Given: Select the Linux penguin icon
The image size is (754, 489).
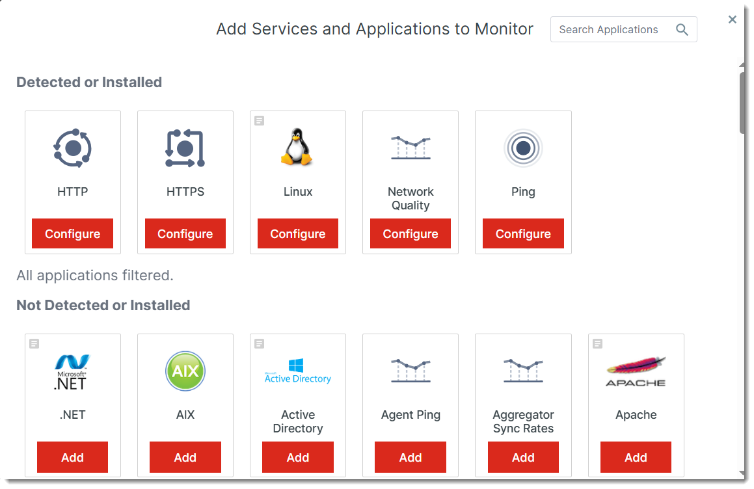Looking at the screenshot, I should pos(297,146).
